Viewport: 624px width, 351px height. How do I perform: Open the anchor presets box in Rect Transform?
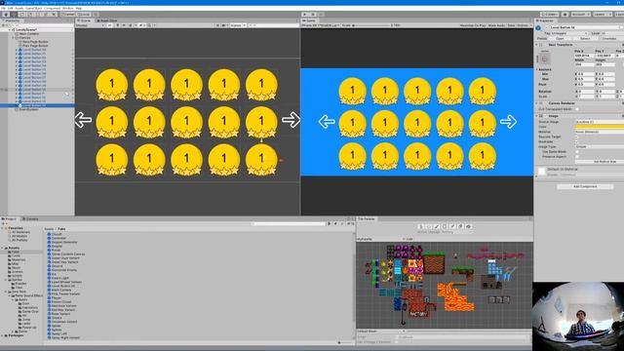point(545,58)
